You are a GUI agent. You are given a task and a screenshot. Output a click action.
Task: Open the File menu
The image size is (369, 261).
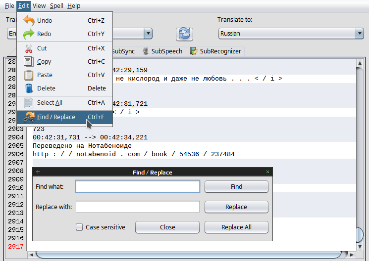(9, 5)
